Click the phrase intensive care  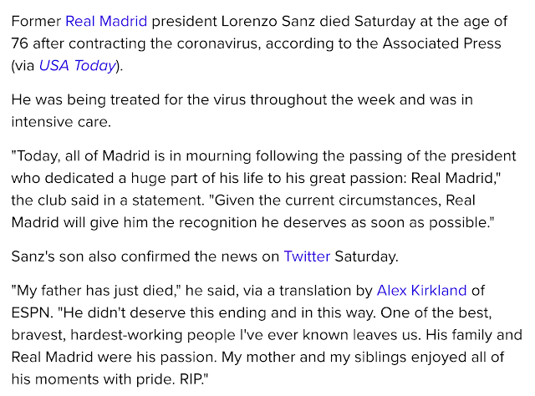pyautogui.click(x=60, y=122)
